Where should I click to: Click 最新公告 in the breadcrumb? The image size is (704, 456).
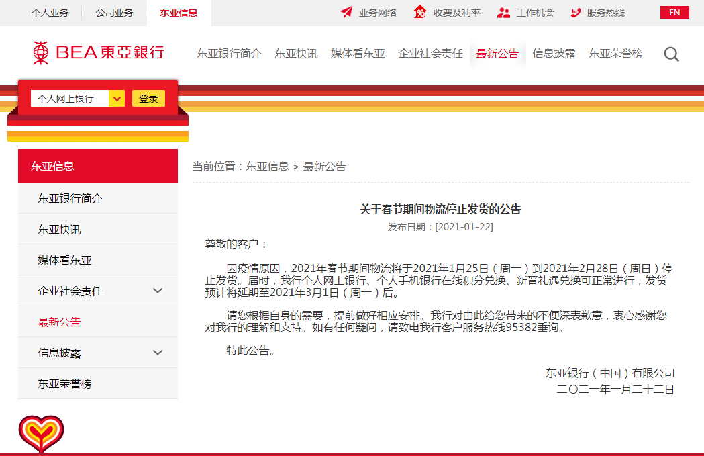325,167
